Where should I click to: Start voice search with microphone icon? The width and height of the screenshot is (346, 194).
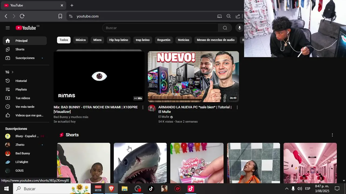coord(239,28)
